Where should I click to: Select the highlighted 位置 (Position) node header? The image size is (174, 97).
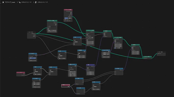(66, 85)
